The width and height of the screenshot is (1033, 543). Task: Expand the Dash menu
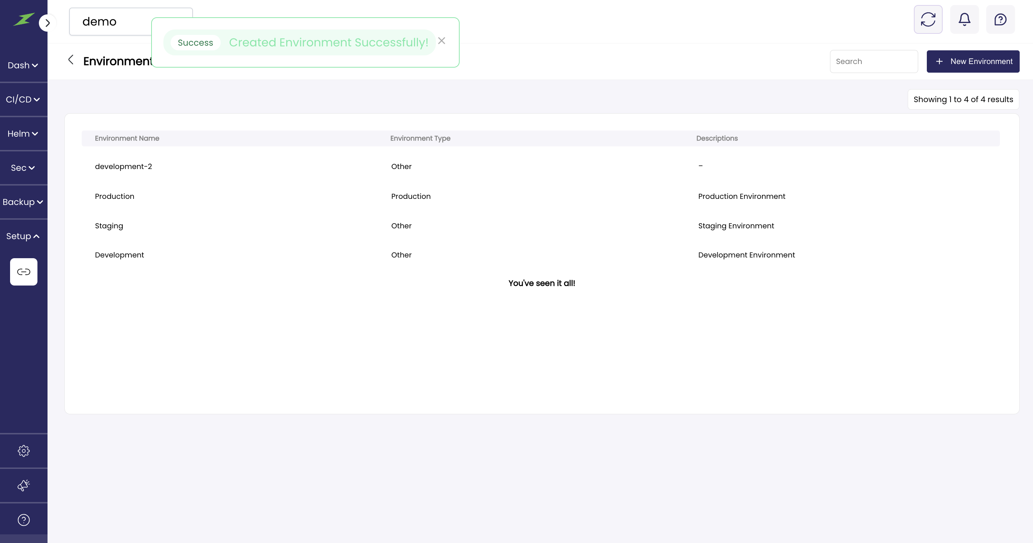click(23, 65)
